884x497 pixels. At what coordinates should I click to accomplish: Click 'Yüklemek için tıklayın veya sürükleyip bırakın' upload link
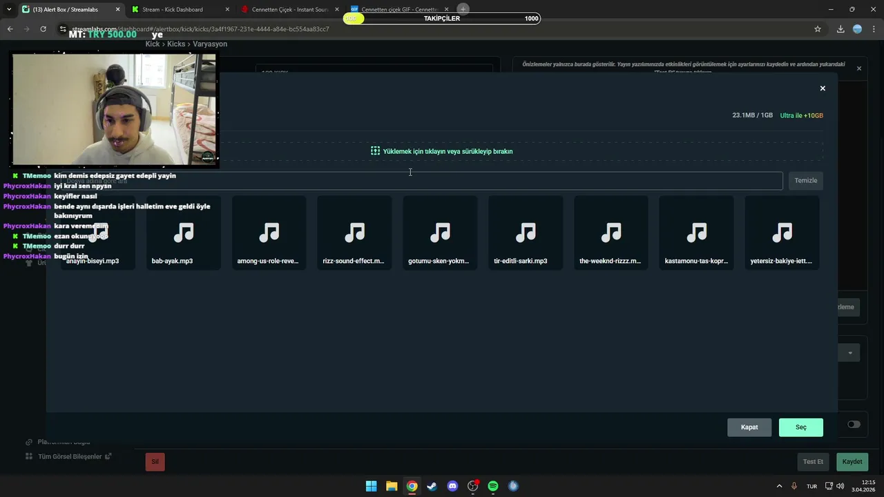tap(448, 151)
